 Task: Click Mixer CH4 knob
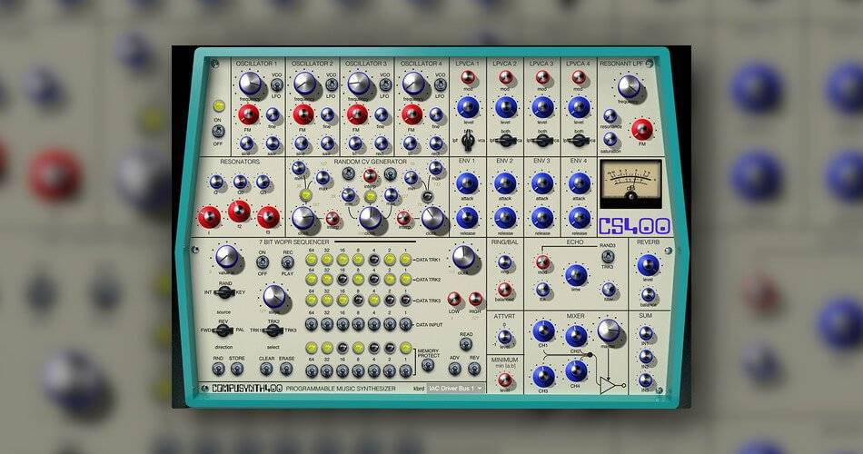576,371
